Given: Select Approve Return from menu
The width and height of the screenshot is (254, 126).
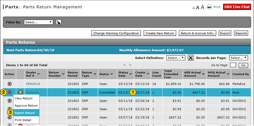Looking at the screenshot, I should (26, 106).
